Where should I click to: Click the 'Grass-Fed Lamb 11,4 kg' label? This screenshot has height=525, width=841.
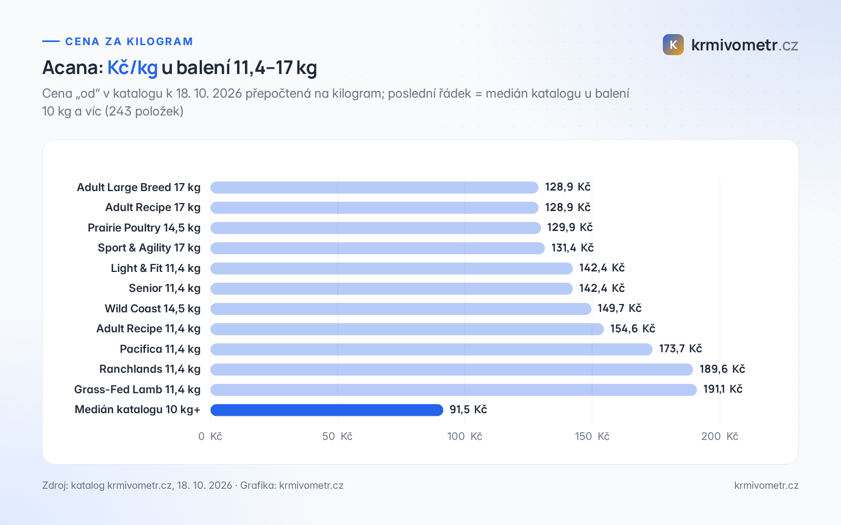tap(137, 390)
